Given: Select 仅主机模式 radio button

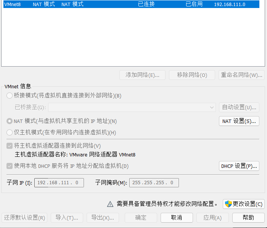Looking at the screenshot, I should pos(10,132).
